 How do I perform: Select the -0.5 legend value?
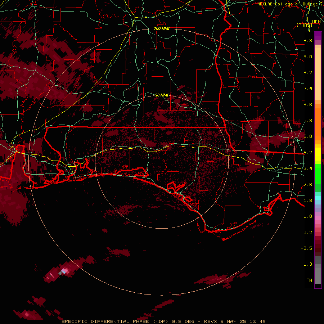click(306, 248)
